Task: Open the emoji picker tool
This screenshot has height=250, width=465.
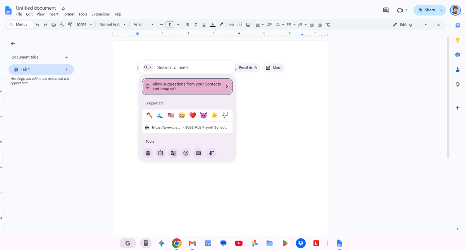Action: tap(186, 153)
